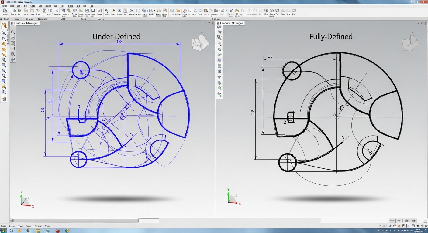Viewport: 428px width, 233px height.
Task: Select the 25 dimension in the Fully-Defined sketch
Action: click(253, 112)
